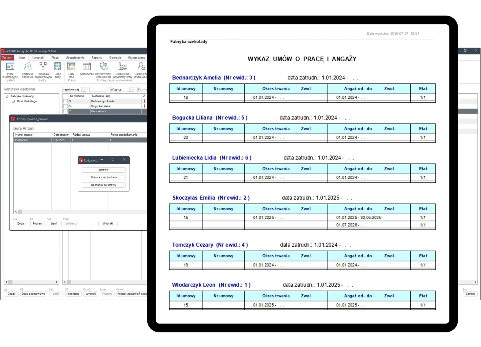Viewport: 481px width, 347px height.
Task: Restore the main WAPRO window size
Action: point(465,51)
